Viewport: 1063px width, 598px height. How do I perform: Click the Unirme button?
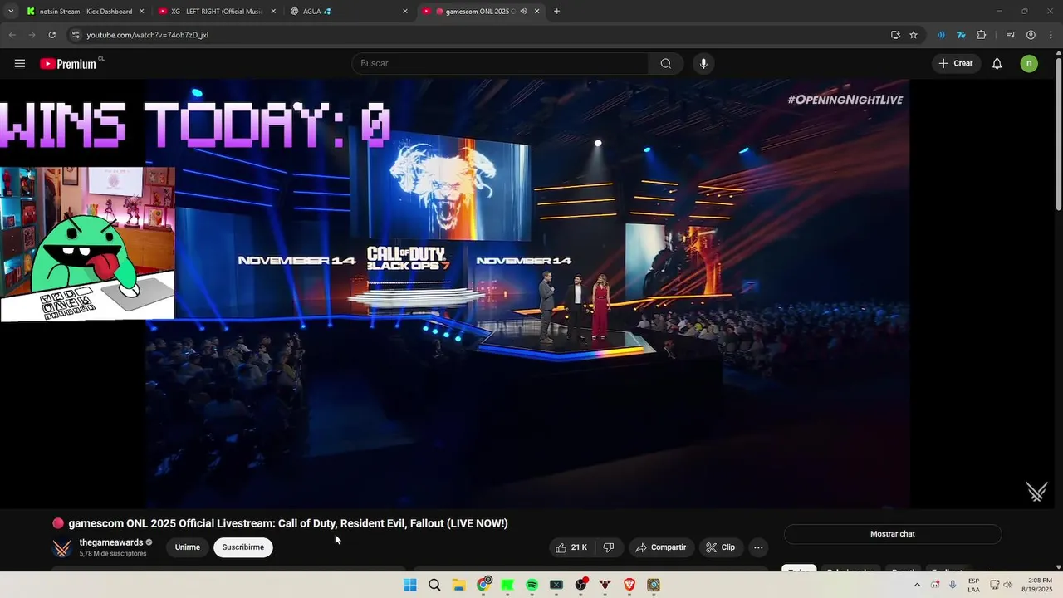pyautogui.click(x=188, y=547)
